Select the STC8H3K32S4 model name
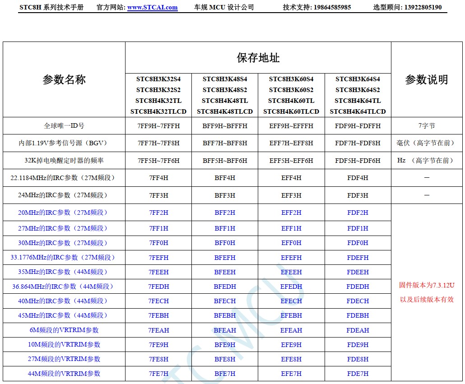The width and height of the screenshot is (465, 384). coord(158,79)
